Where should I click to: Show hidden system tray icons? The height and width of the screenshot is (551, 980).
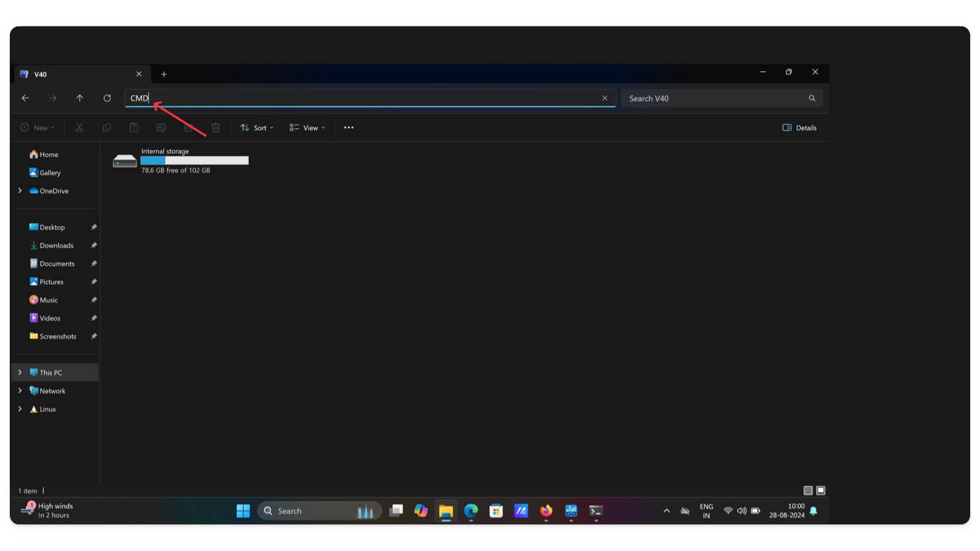(x=666, y=511)
